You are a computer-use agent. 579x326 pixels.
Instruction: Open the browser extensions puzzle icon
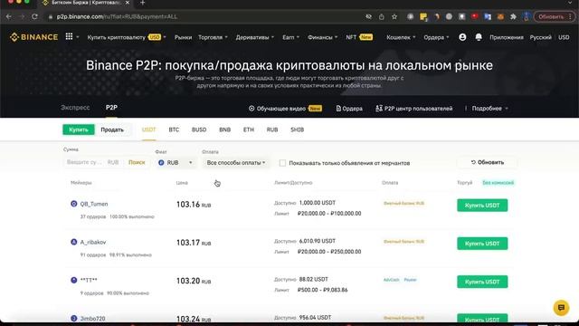(x=513, y=16)
